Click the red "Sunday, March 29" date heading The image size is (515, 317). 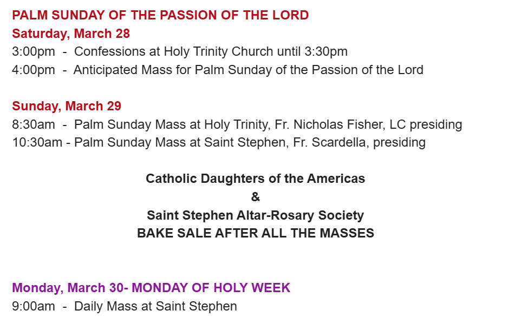tap(67, 106)
